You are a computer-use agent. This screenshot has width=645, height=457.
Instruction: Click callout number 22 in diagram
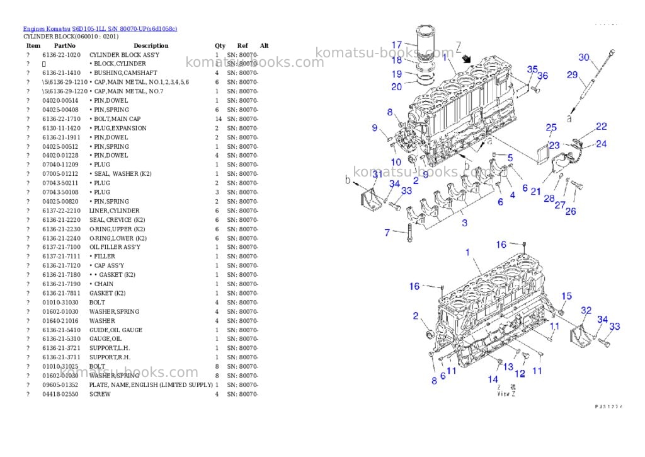pos(601,127)
